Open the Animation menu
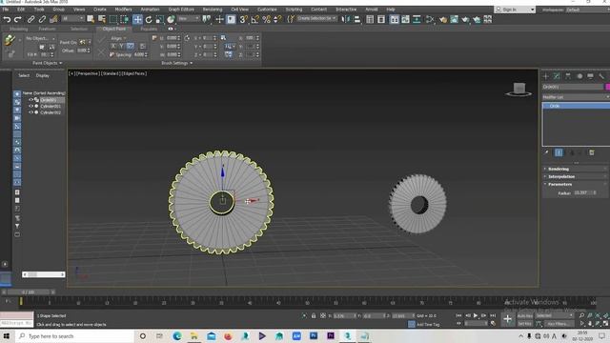Image resolution: width=610 pixels, height=343 pixels. [150, 10]
